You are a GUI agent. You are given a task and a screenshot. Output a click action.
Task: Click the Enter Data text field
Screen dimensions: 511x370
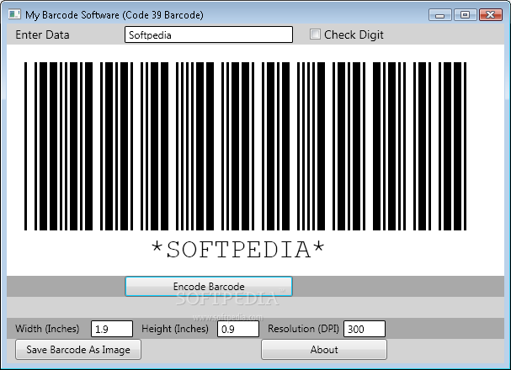[x=209, y=34]
